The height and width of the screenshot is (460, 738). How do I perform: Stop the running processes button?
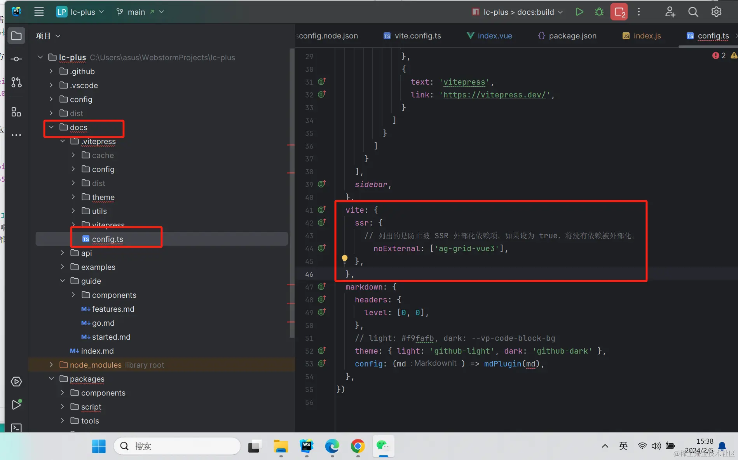click(619, 12)
